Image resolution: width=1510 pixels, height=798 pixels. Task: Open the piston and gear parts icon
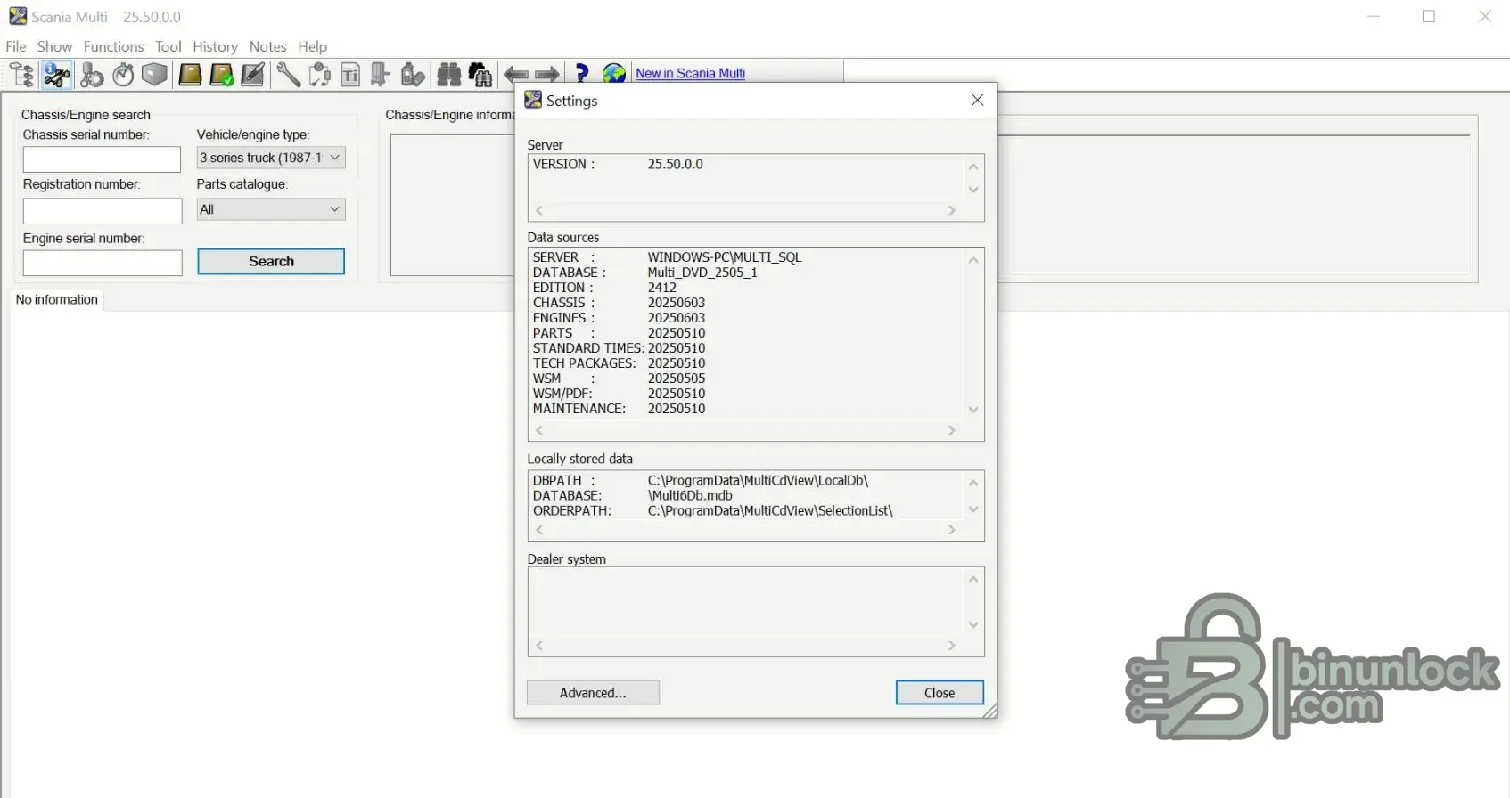click(91, 75)
